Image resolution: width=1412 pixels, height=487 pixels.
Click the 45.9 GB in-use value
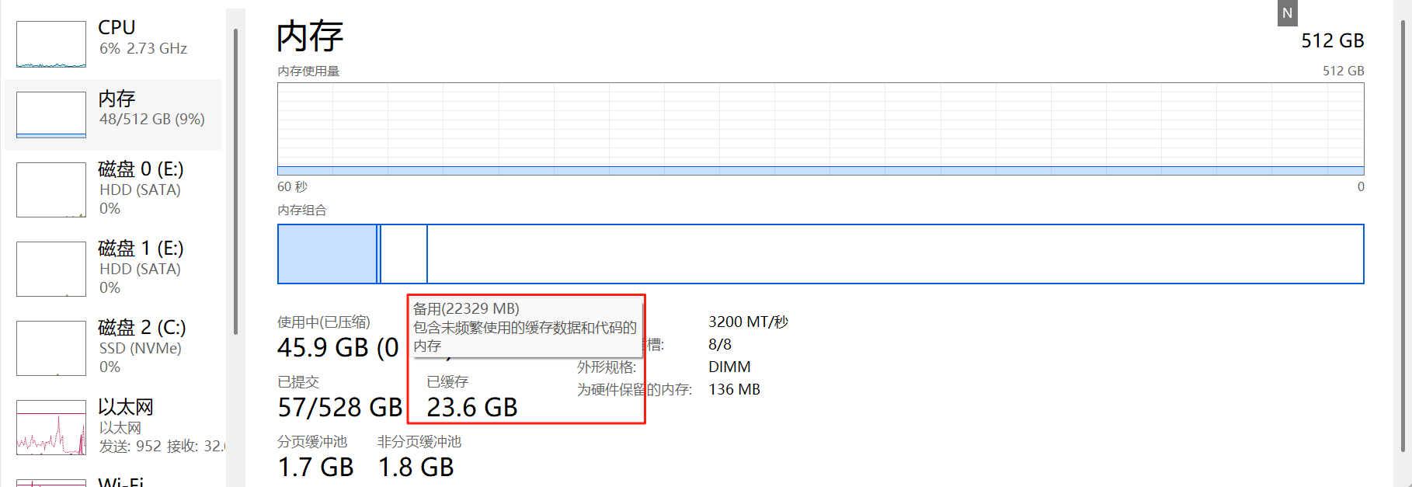point(338,347)
